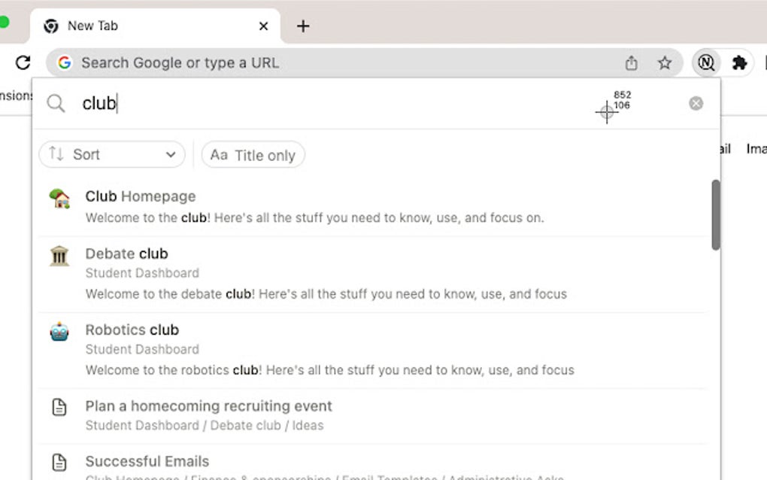The image size is (767, 480).
Task: Toggle the 'Aa Title only' filter
Action: tap(253, 155)
